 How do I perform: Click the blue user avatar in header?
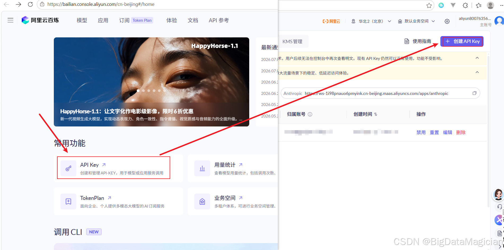coord(499,21)
